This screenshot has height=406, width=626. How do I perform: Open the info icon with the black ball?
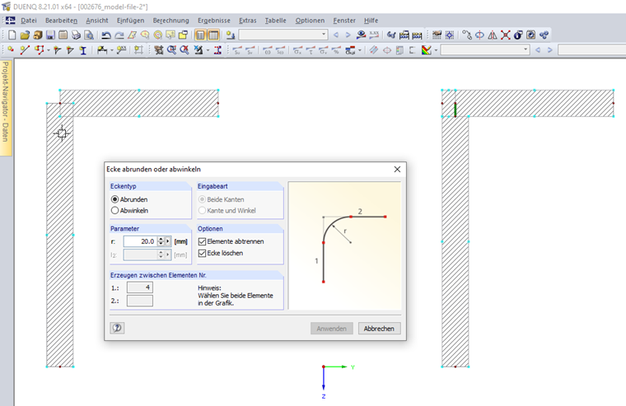pyautogui.click(x=518, y=35)
